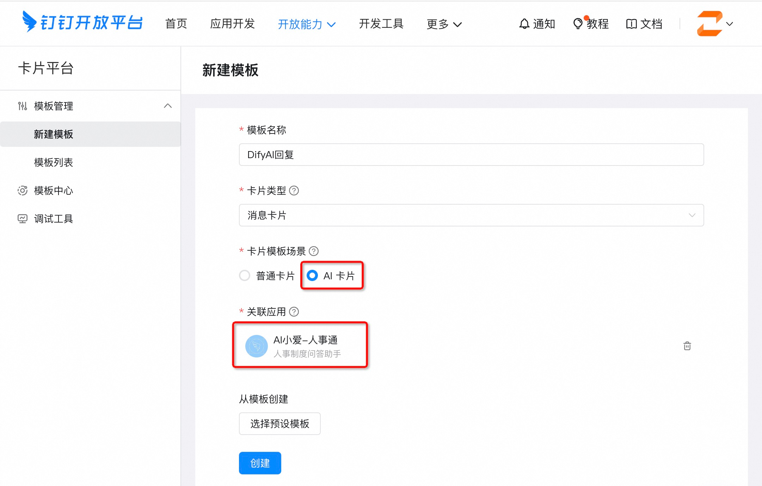Click the DingTalk Open Platform logo

[x=82, y=22]
